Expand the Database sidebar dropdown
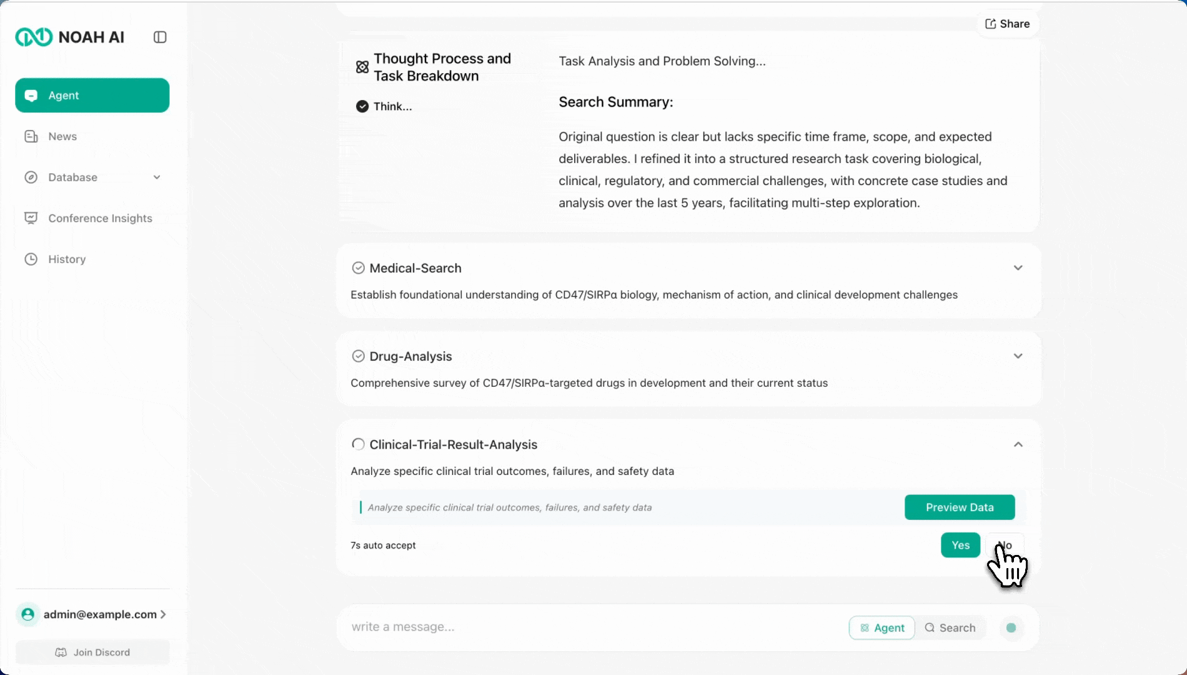Screen dimensions: 1187x675 (157, 177)
